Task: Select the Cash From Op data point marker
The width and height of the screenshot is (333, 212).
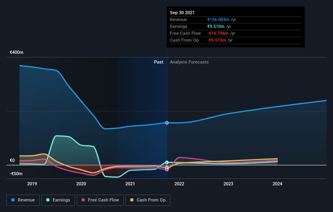Action: coord(167,167)
